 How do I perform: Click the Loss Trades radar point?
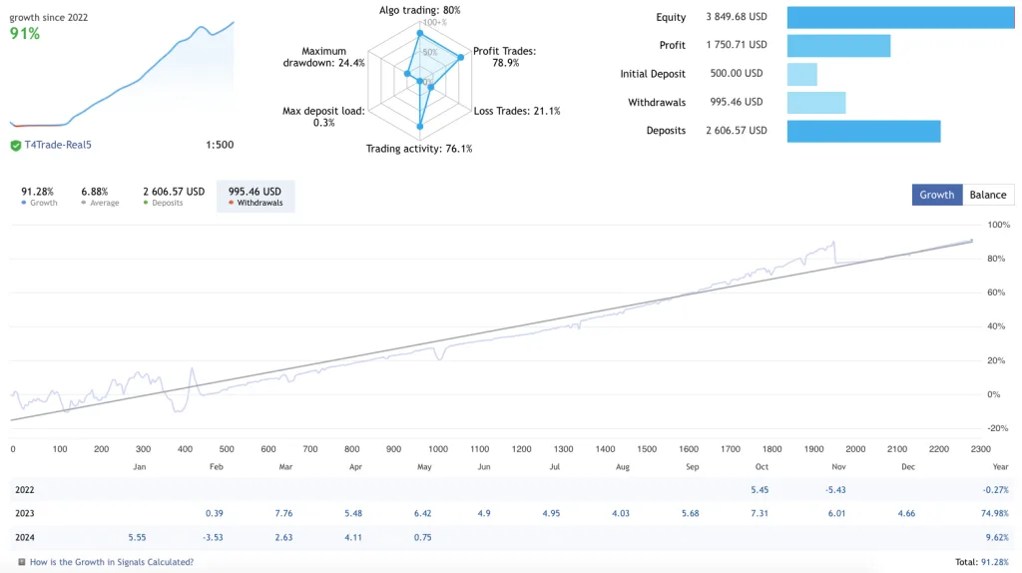coord(431,88)
